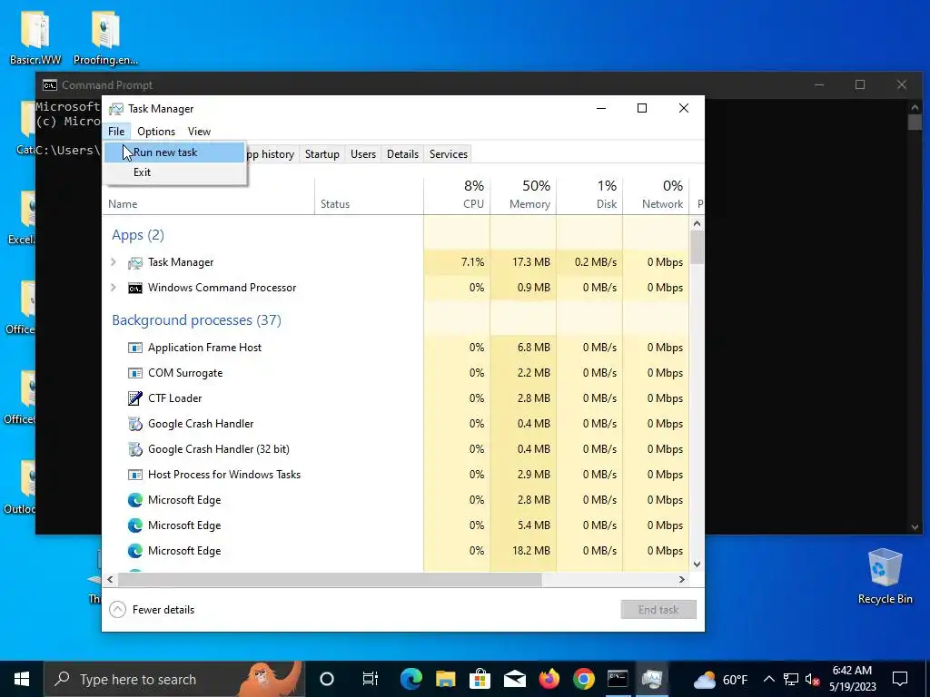The width and height of the screenshot is (930, 697).
Task: Switch to the Startup tab
Action: pyautogui.click(x=322, y=154)
